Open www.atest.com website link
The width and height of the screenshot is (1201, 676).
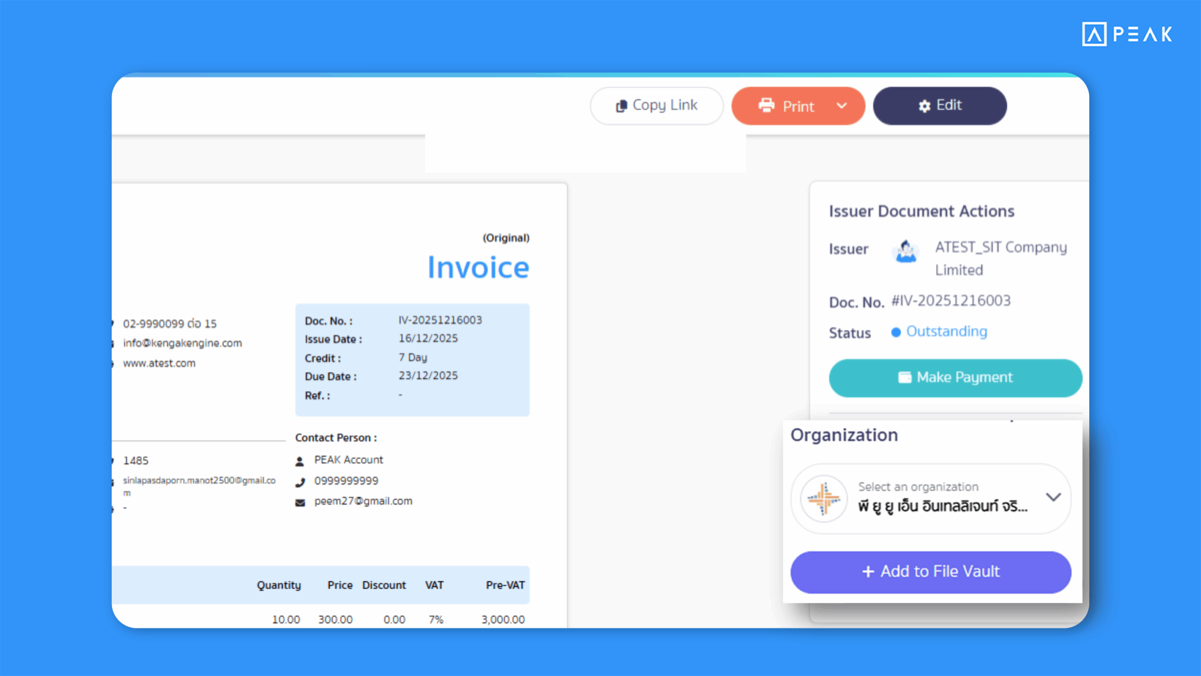(x=159, y=363)
